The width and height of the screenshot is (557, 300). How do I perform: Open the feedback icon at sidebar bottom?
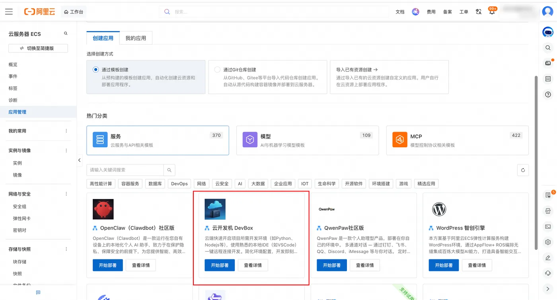click(x=38, y=292)
